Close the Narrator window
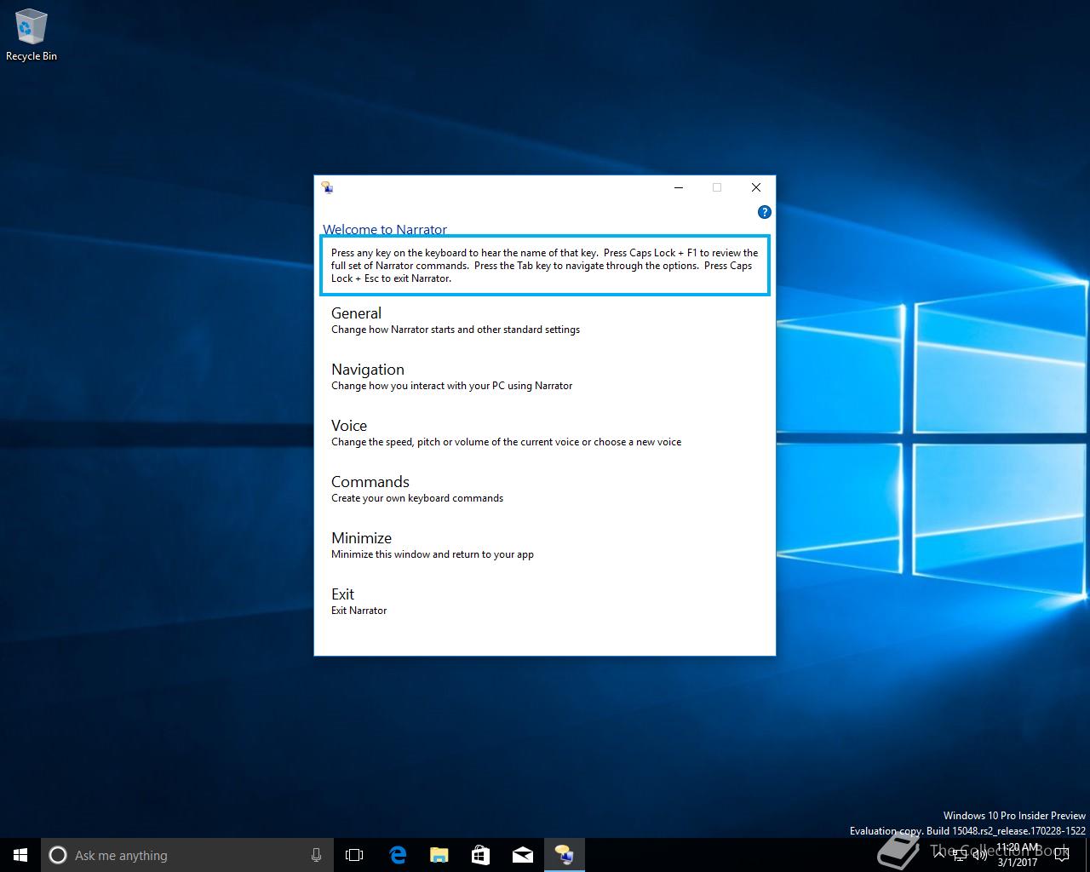This screenshot has height=872, width=1090. click(756, 187)
